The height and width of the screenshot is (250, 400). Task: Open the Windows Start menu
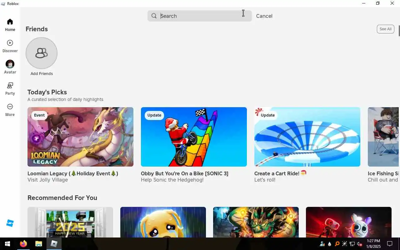point(7,244)
